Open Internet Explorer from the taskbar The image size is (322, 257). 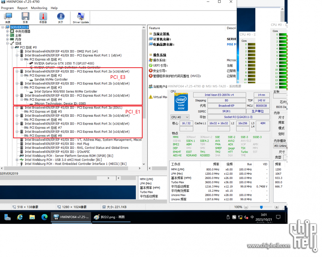coord(20,217)
